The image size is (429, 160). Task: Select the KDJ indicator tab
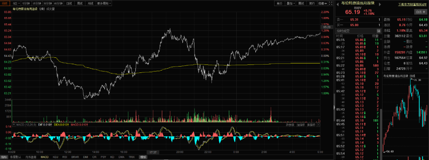(56, 157)
